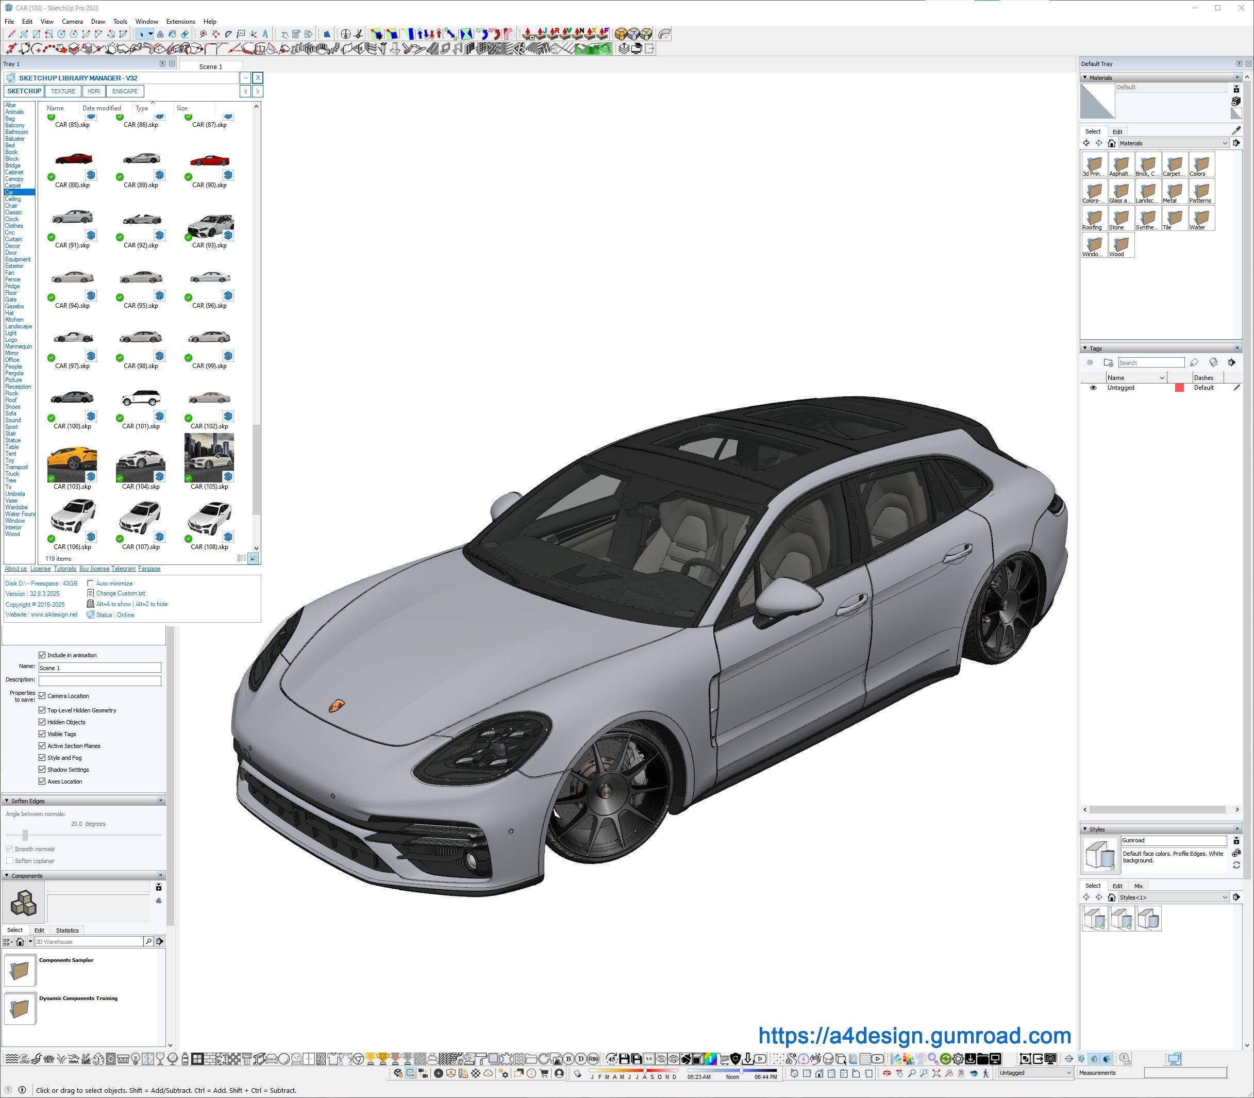Click the Buy license link
The height and width of the screenshot is (1098, 1254).
[x=94, y=569]
